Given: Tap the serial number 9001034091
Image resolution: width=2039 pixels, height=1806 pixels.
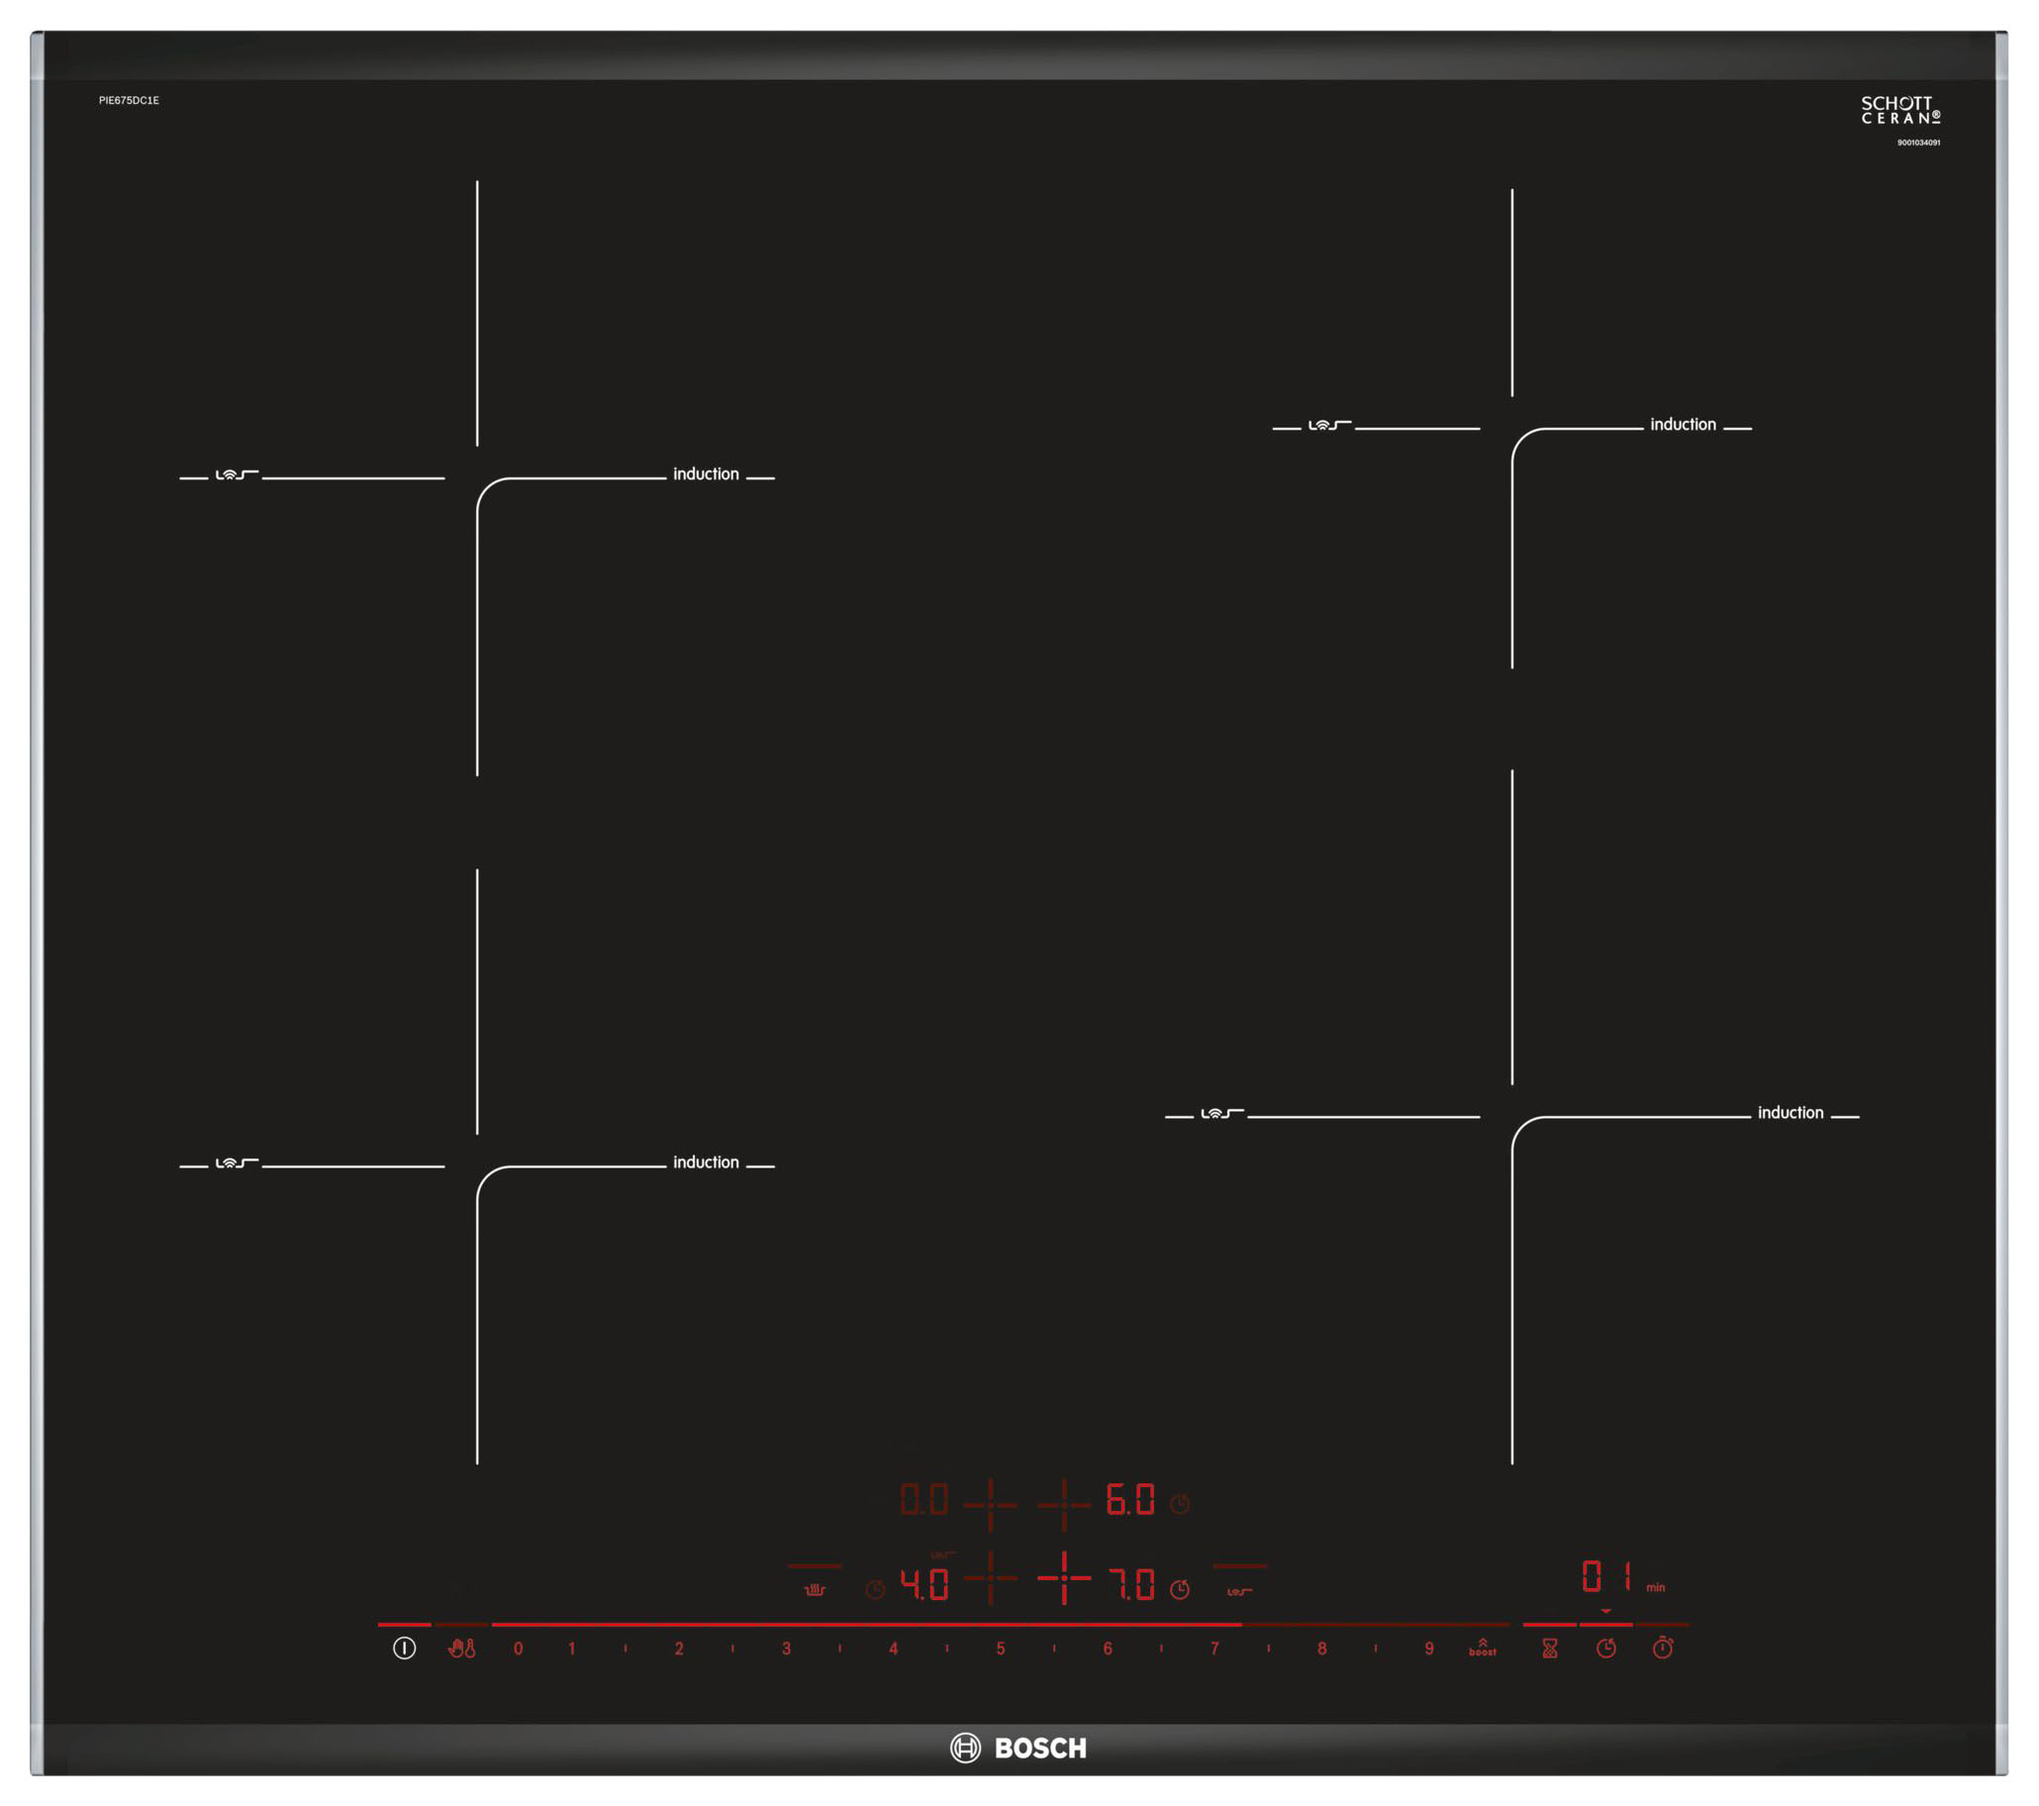Looking at the screenshot, I should 1919,143.
